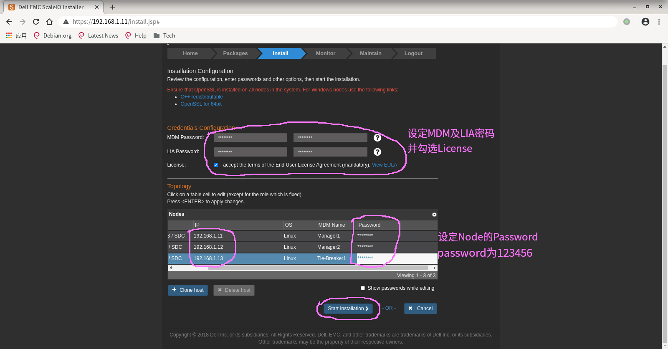Click the browser address bar URL
This screenshot has width=668, height=349.
(116, 22)
